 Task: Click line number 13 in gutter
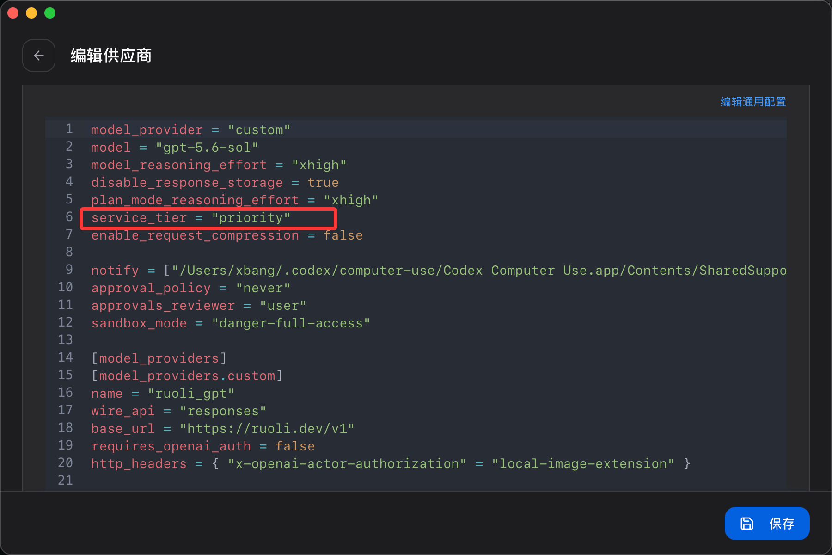65,339
